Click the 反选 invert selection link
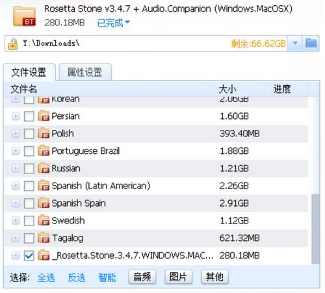 pos(77,277)
